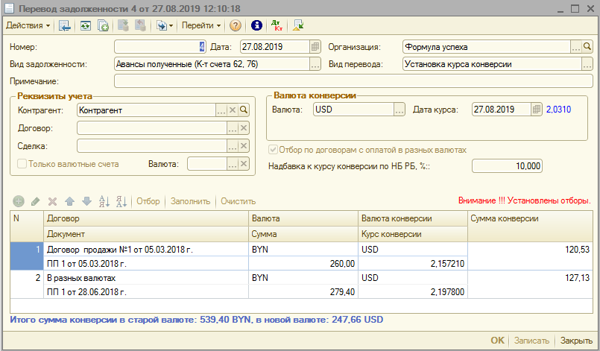Open the Действия menu
Image resolution: width=600 pixels, height=351 pixels.
(28, 25)
